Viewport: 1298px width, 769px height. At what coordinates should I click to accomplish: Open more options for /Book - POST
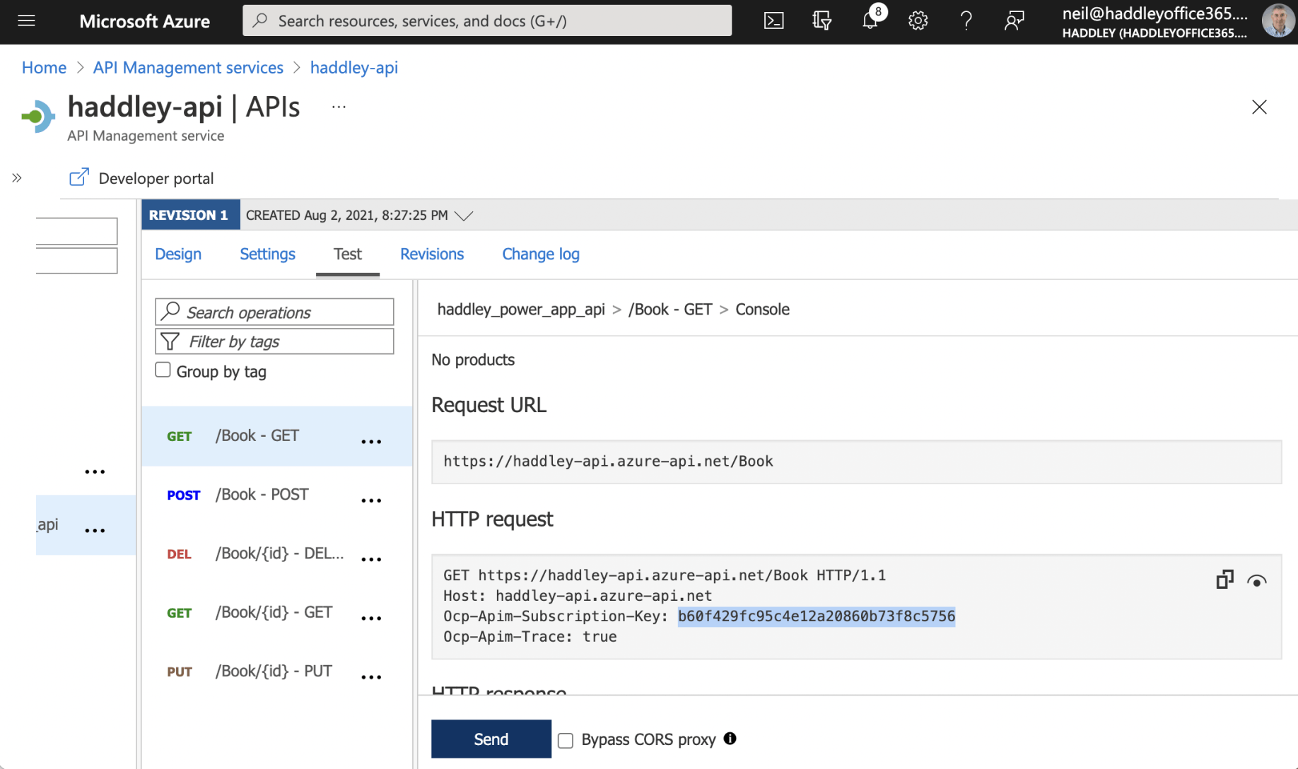(371, 500)
